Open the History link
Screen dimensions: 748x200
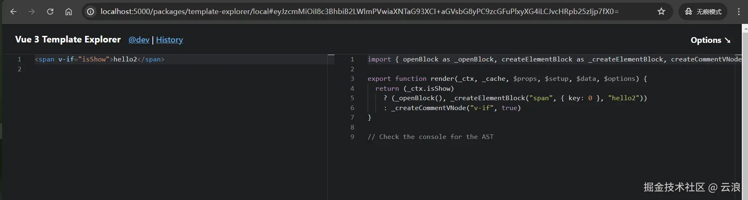click(x=169, y=40)
